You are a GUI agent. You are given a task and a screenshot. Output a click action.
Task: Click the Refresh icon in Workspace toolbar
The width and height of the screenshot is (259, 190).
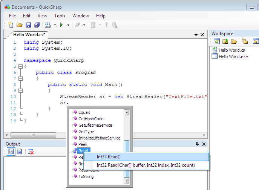(217, 41)
